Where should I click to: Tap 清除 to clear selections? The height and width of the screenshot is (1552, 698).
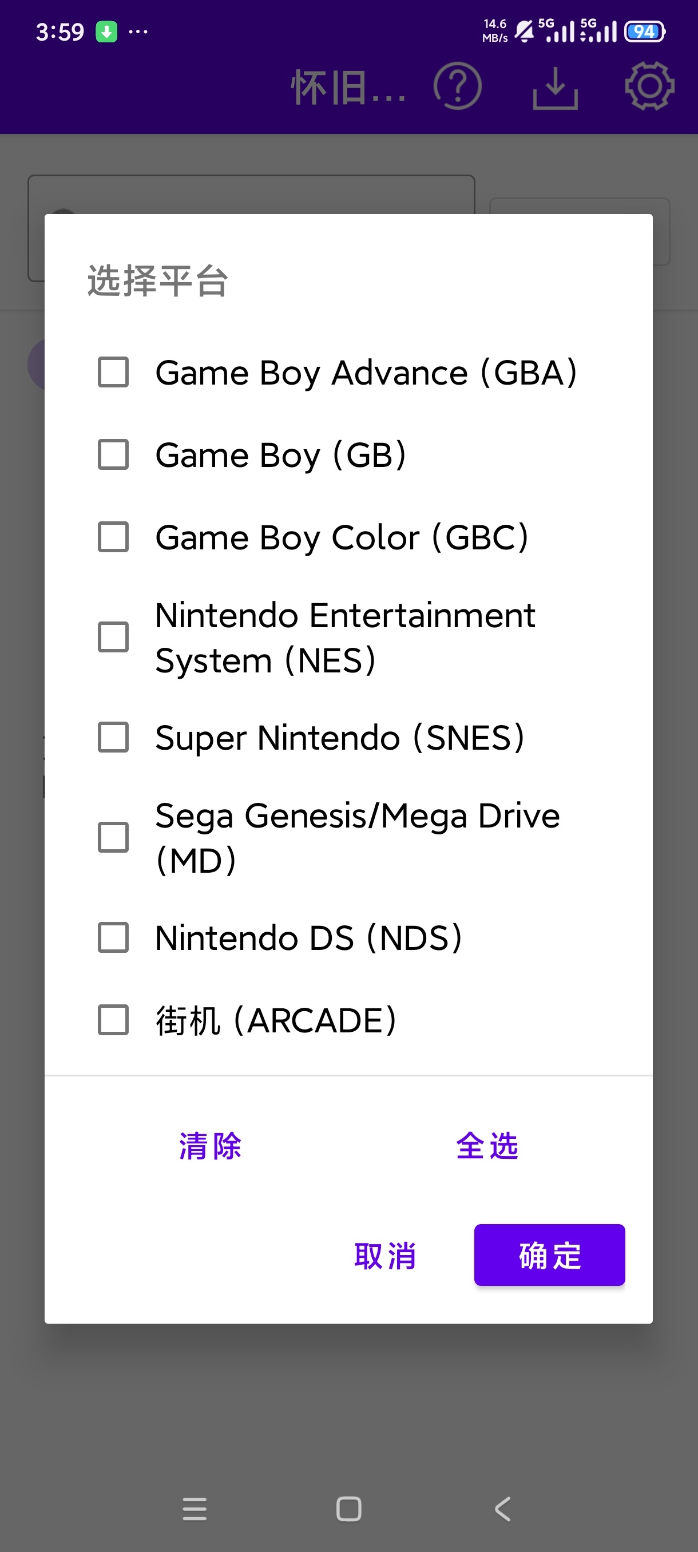click(x=210, y=1146)
